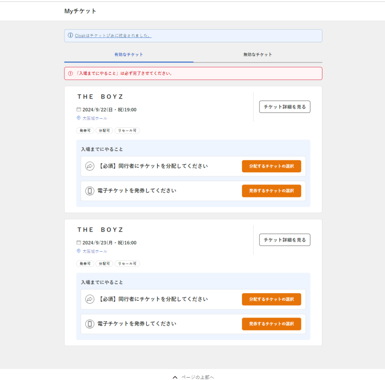Click リセール可 tag on the 9/23 ticket
This screenshot has height=380, width=385.
coord(127,264)
